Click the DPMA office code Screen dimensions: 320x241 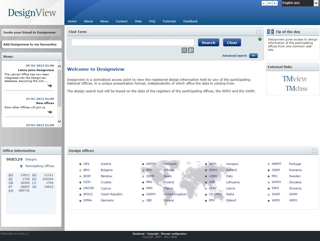pyautogui.click(x=88, y=200)
